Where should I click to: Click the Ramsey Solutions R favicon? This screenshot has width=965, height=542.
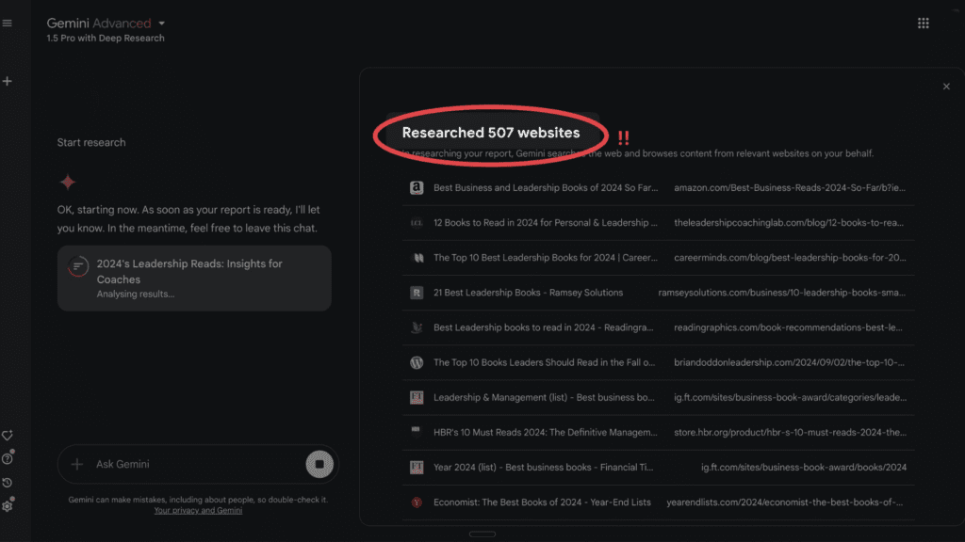click(x=417, y=293)
